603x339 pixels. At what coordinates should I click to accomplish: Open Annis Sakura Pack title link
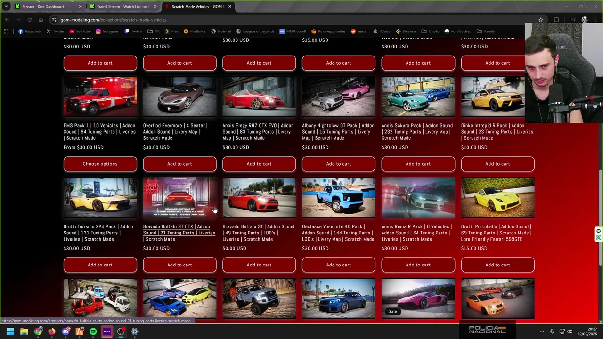pos(417,132)
